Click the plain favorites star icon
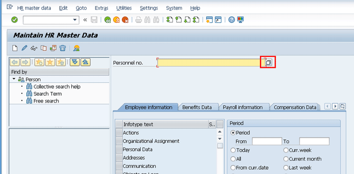 tap(50, 62)
